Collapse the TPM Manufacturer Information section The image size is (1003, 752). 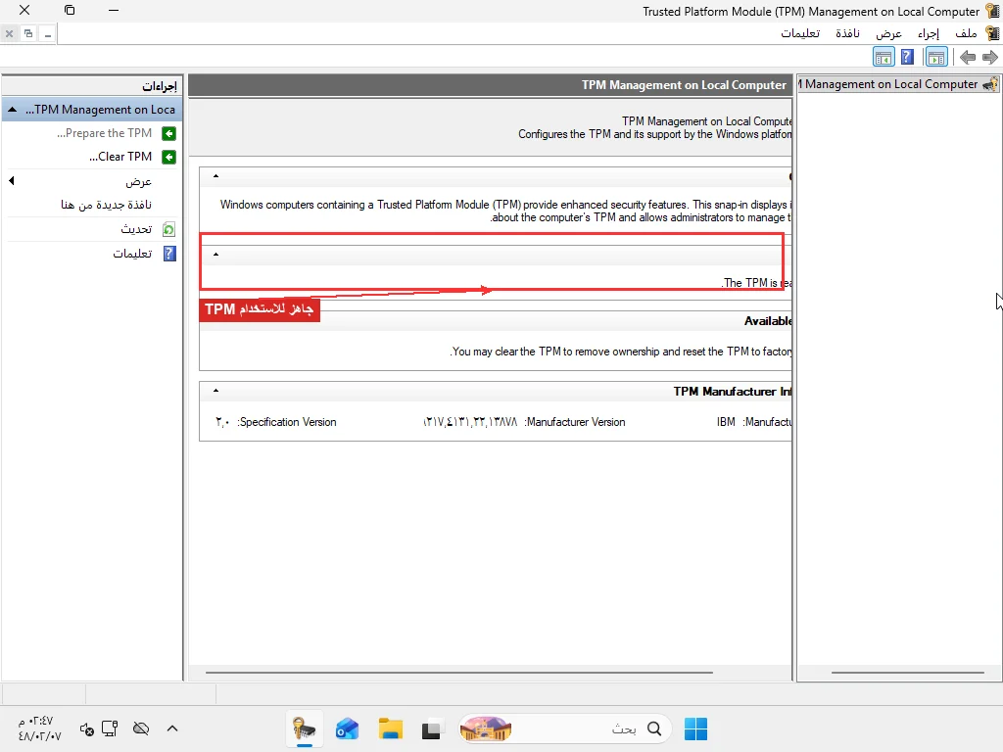pos(216,390)
